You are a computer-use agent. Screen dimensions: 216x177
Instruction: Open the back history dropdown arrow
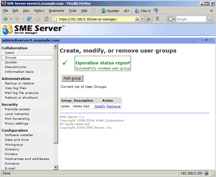pyautogui.click(x=11, y=19)
